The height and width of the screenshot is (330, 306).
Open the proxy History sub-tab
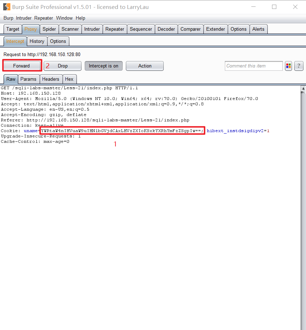(x=37, y=41)
